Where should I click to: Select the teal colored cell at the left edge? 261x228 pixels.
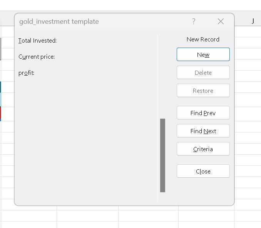0,87
